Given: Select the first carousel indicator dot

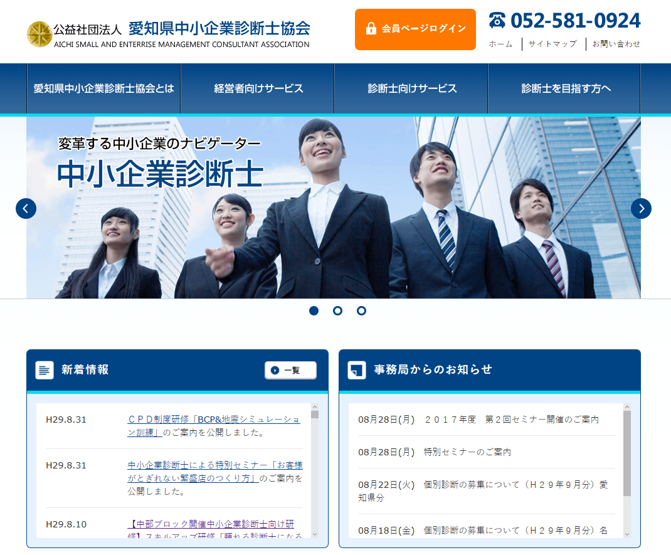Looking at the screenshot, I should 314,310.
